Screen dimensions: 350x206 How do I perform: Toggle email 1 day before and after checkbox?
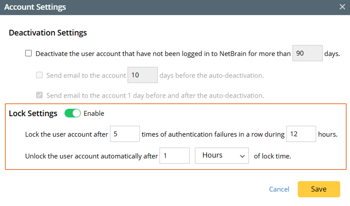(x=39, y=95)
